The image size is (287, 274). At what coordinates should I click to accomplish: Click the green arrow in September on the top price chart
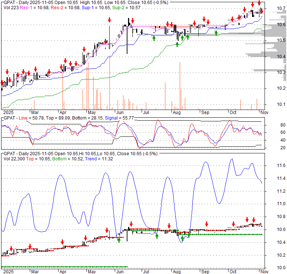[216, 33]
